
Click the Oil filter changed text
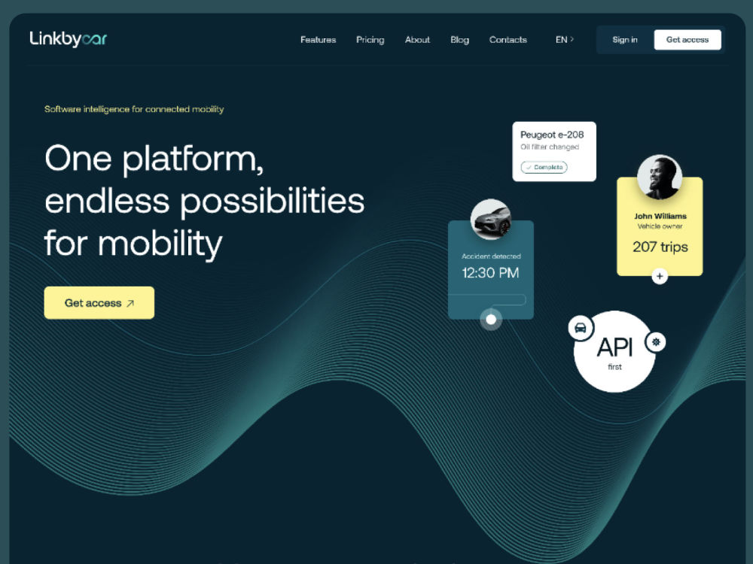(x=550, y=147)
